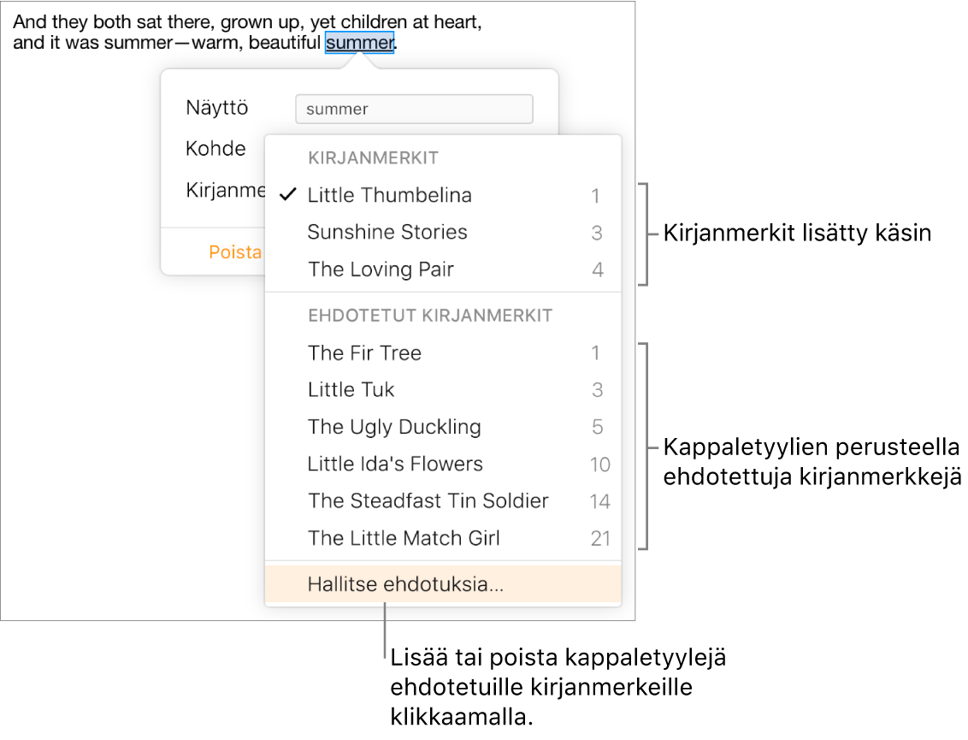Choose The Steadfast Tin Soldier

[428, 500]
